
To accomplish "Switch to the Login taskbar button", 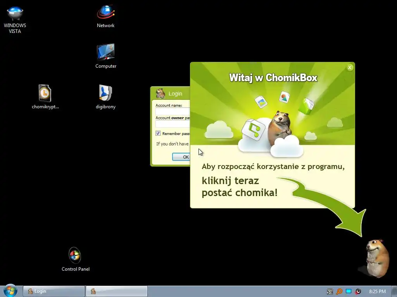I will coord(54,291).
